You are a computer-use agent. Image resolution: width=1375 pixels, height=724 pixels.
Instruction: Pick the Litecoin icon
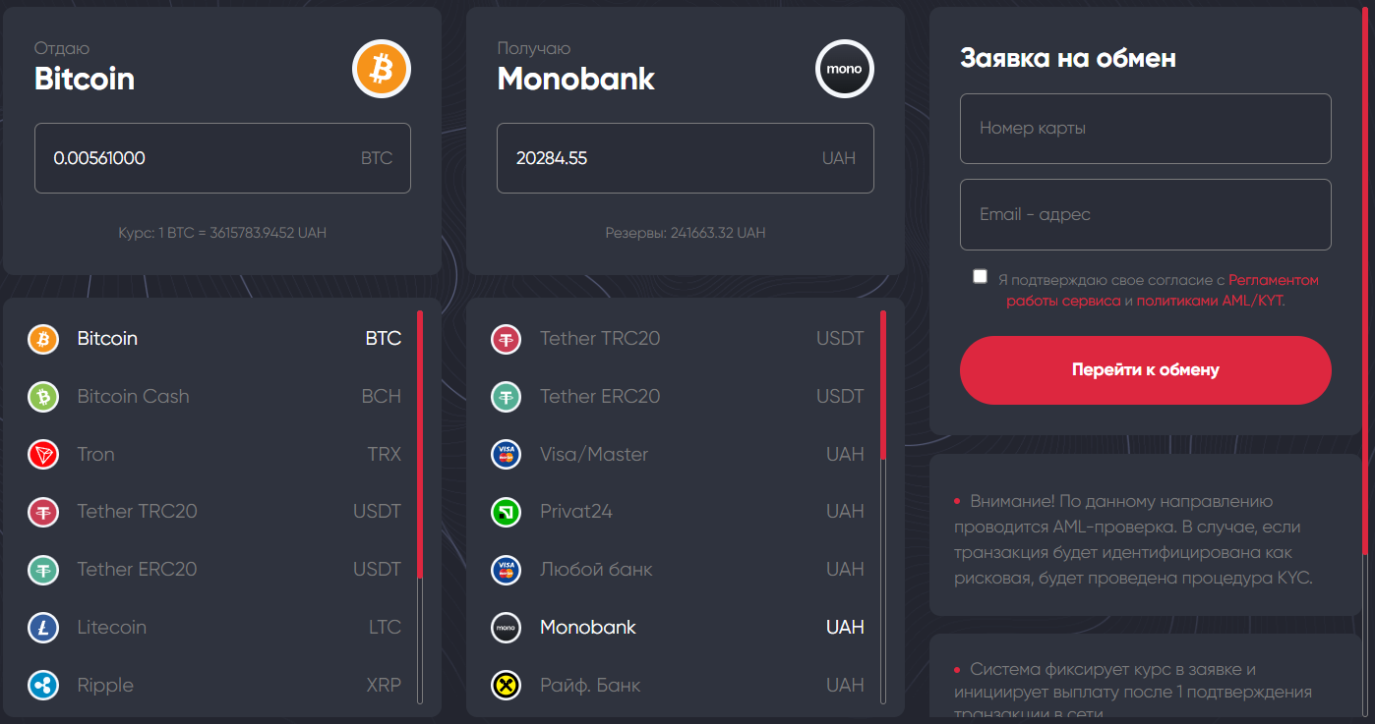pyautogui.click(x=43, y=627)
